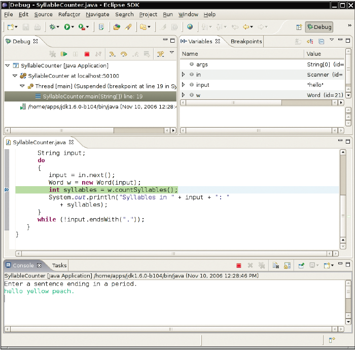Expand the 'w' variable node
This screenshot has height=351, width=355.
pyautogui.click(x=184, y=95)
